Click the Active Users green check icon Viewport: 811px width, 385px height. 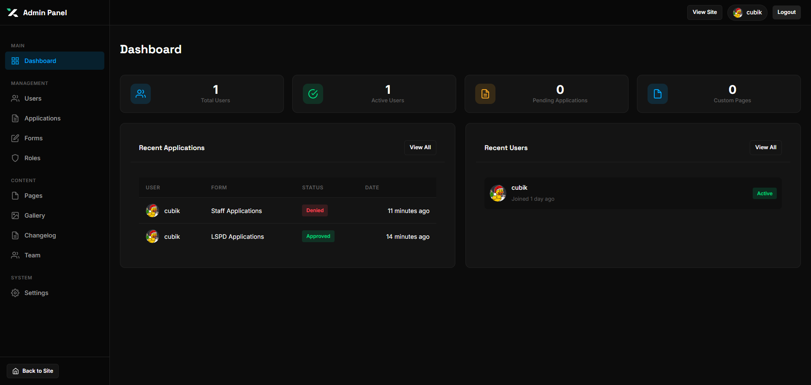coord(313,94)
